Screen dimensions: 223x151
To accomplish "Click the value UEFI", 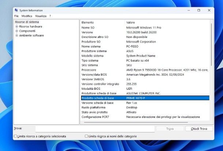I will click(129, 89).
